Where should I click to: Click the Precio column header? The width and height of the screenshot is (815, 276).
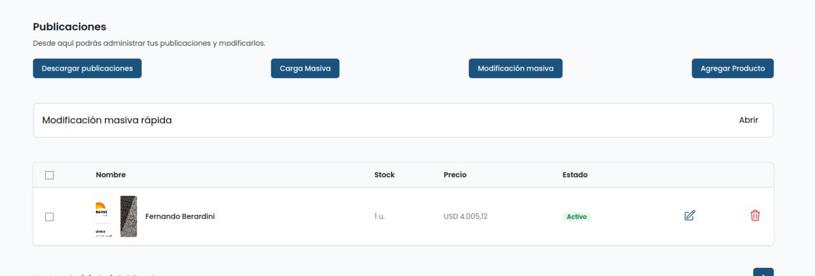(x=455, y=175)
